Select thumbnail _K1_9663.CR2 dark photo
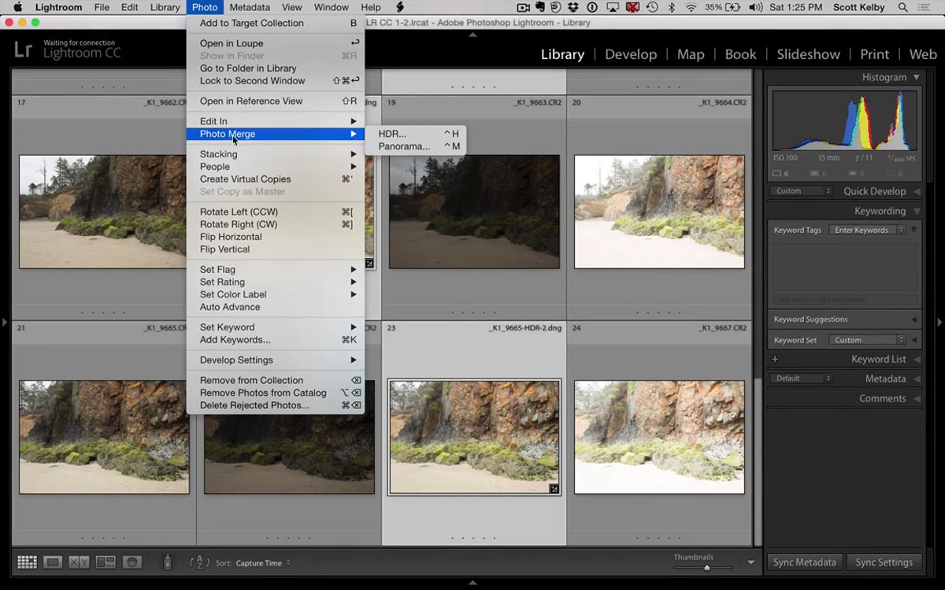The height and width of the screenshot is (590, 945). coord(474,212)
